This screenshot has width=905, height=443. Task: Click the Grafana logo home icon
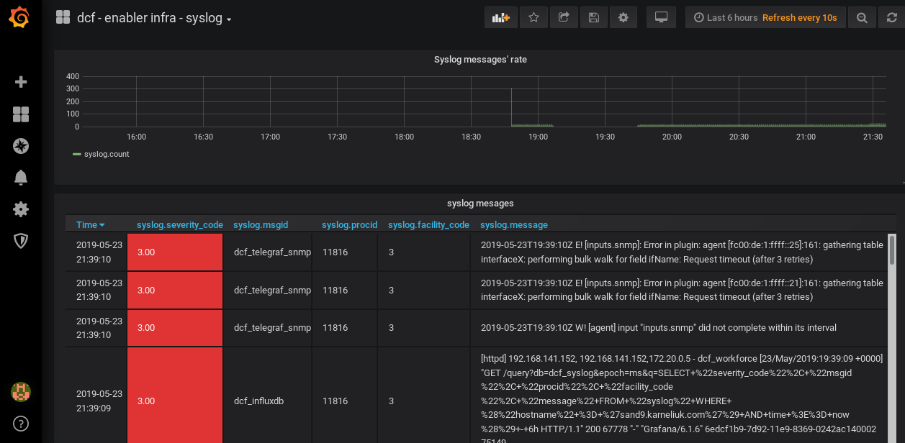[20, 17]
